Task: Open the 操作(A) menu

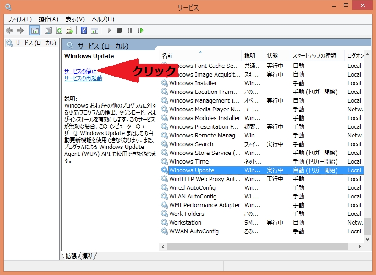Action: 49,19
